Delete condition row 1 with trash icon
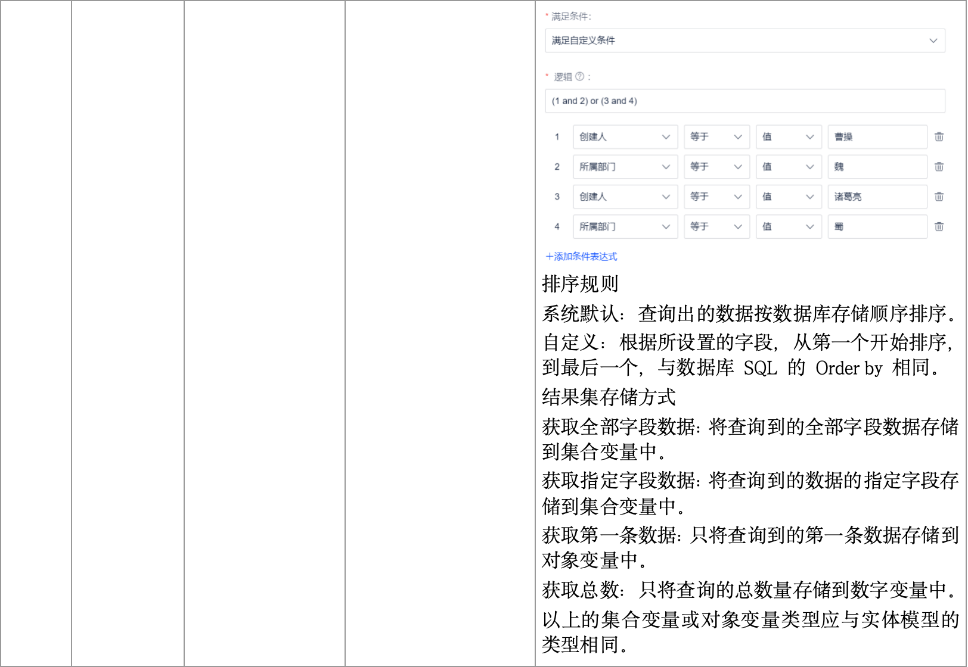Viewport: 968px width, 667px height. click(x=939, y=137)
